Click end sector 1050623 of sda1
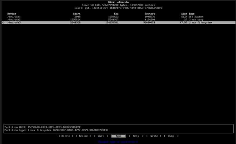The image size is (236, 144). pos(113,17)
